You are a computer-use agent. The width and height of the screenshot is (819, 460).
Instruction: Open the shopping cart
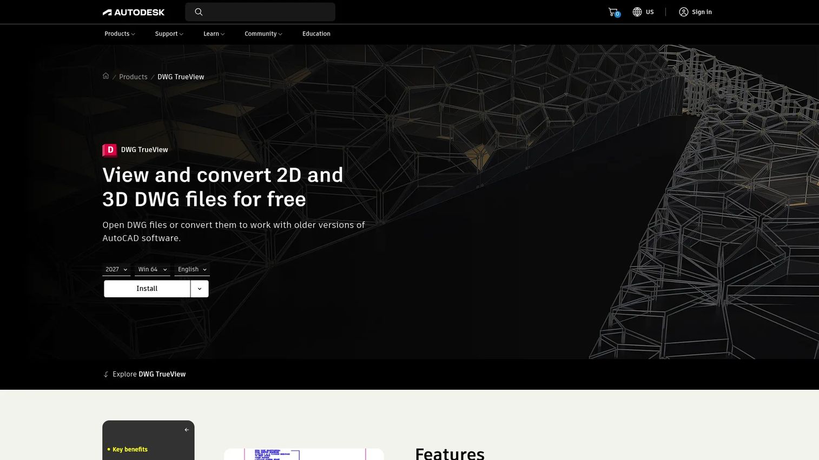[613, 12]
